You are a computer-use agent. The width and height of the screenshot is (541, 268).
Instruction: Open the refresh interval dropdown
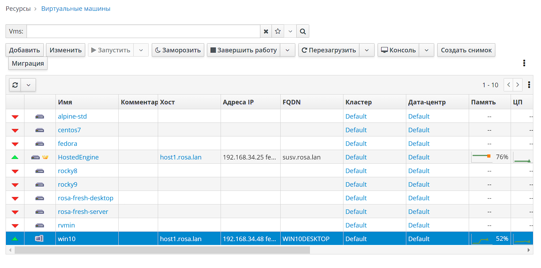[x=28, y=85]
